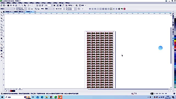Select the Crop tool
The width and height of the screenshot is (176, 99).
coord(1,18)
